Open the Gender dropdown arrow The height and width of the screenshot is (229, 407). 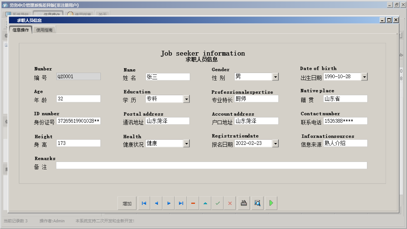click(x=275, y=77)
